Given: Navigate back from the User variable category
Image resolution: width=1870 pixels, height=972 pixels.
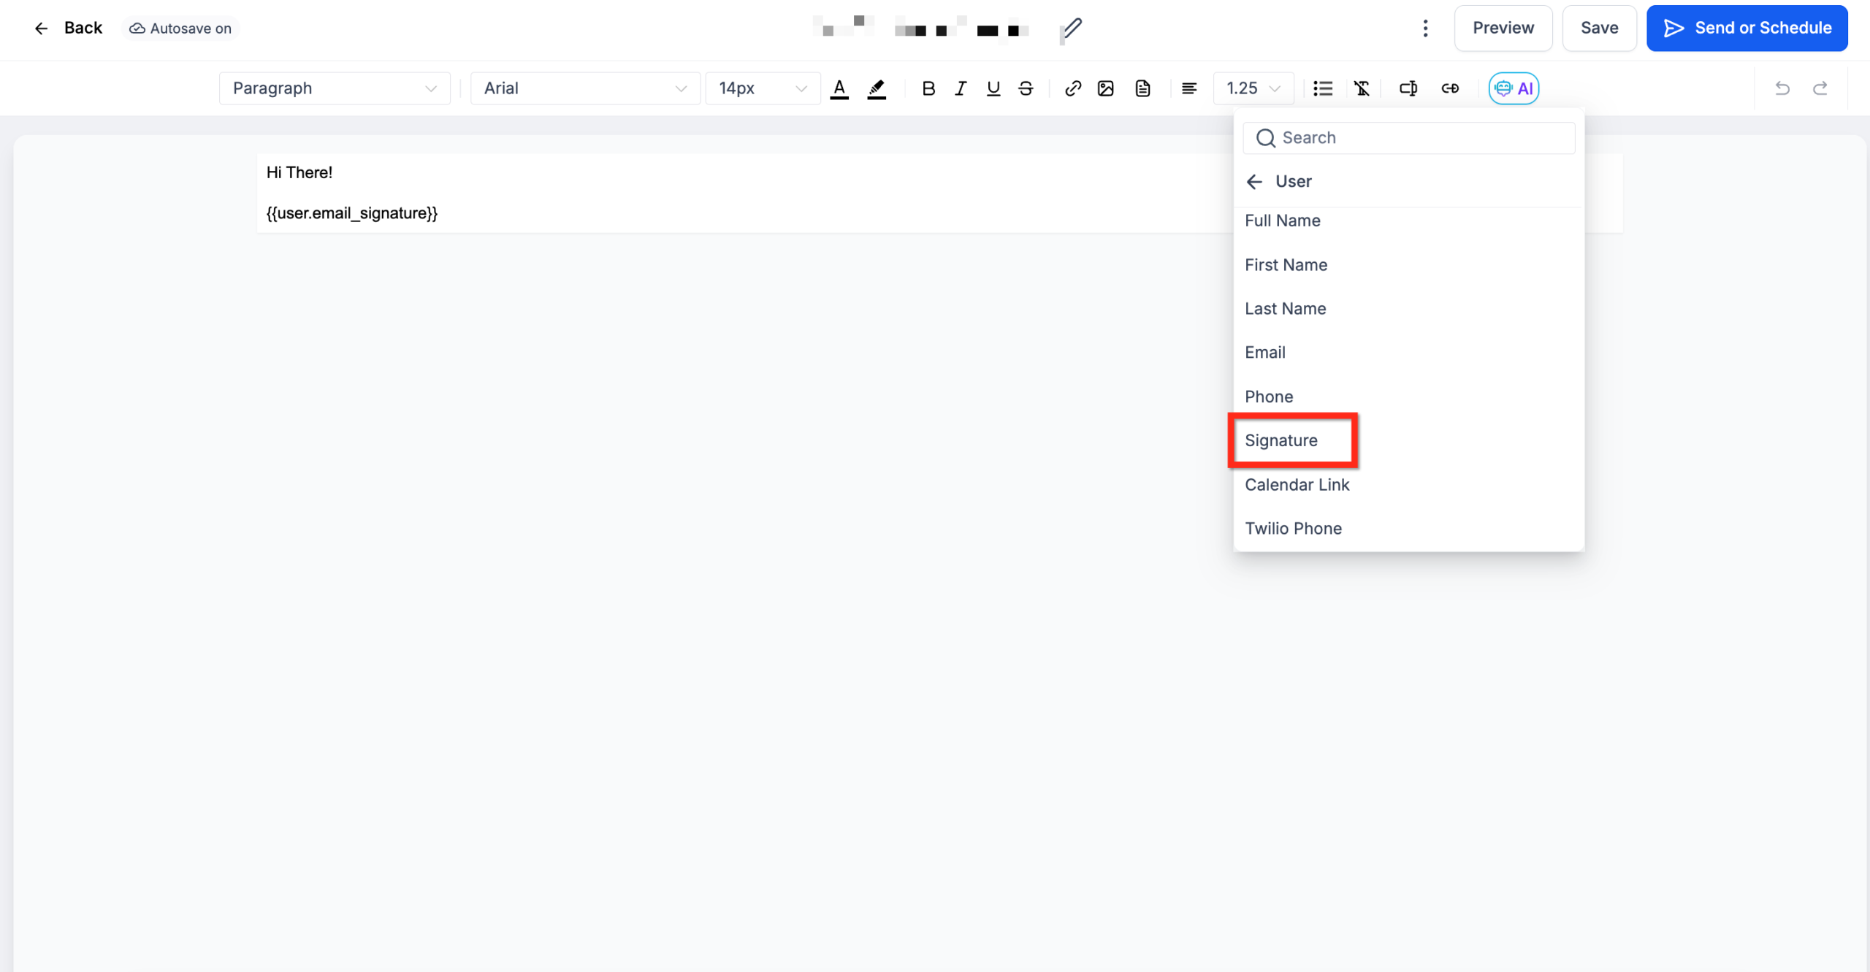Looking at the screenshot, I should pos(1255,182).
